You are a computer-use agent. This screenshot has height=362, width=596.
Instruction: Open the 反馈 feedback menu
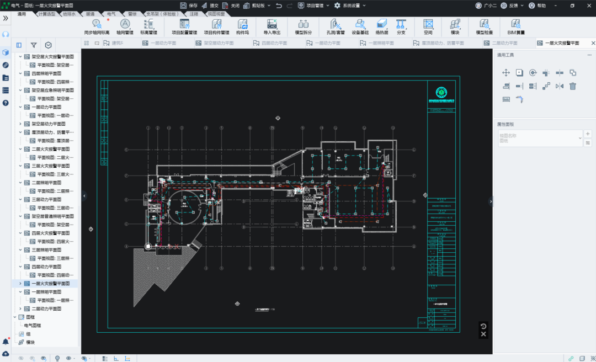(512, 6)
